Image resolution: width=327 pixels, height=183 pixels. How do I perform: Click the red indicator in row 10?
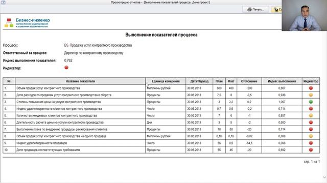[x=311, y=149]
